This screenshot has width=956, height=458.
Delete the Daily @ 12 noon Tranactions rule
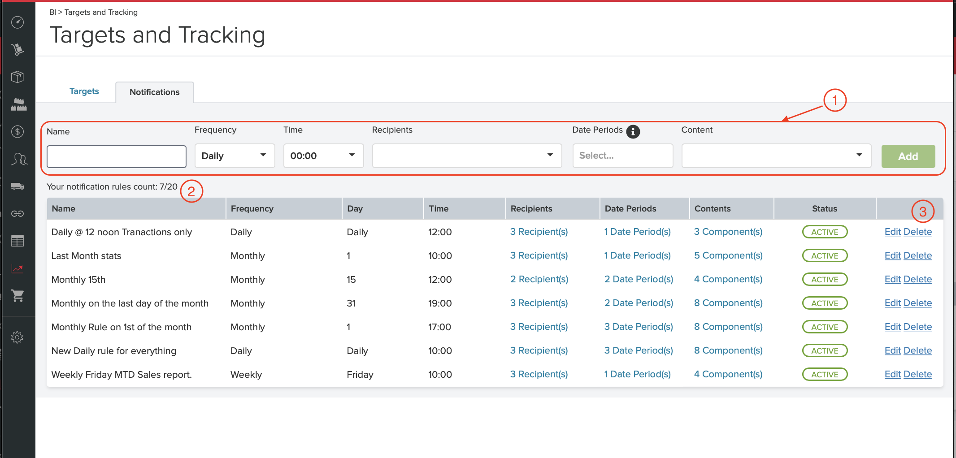pos(917,232)
